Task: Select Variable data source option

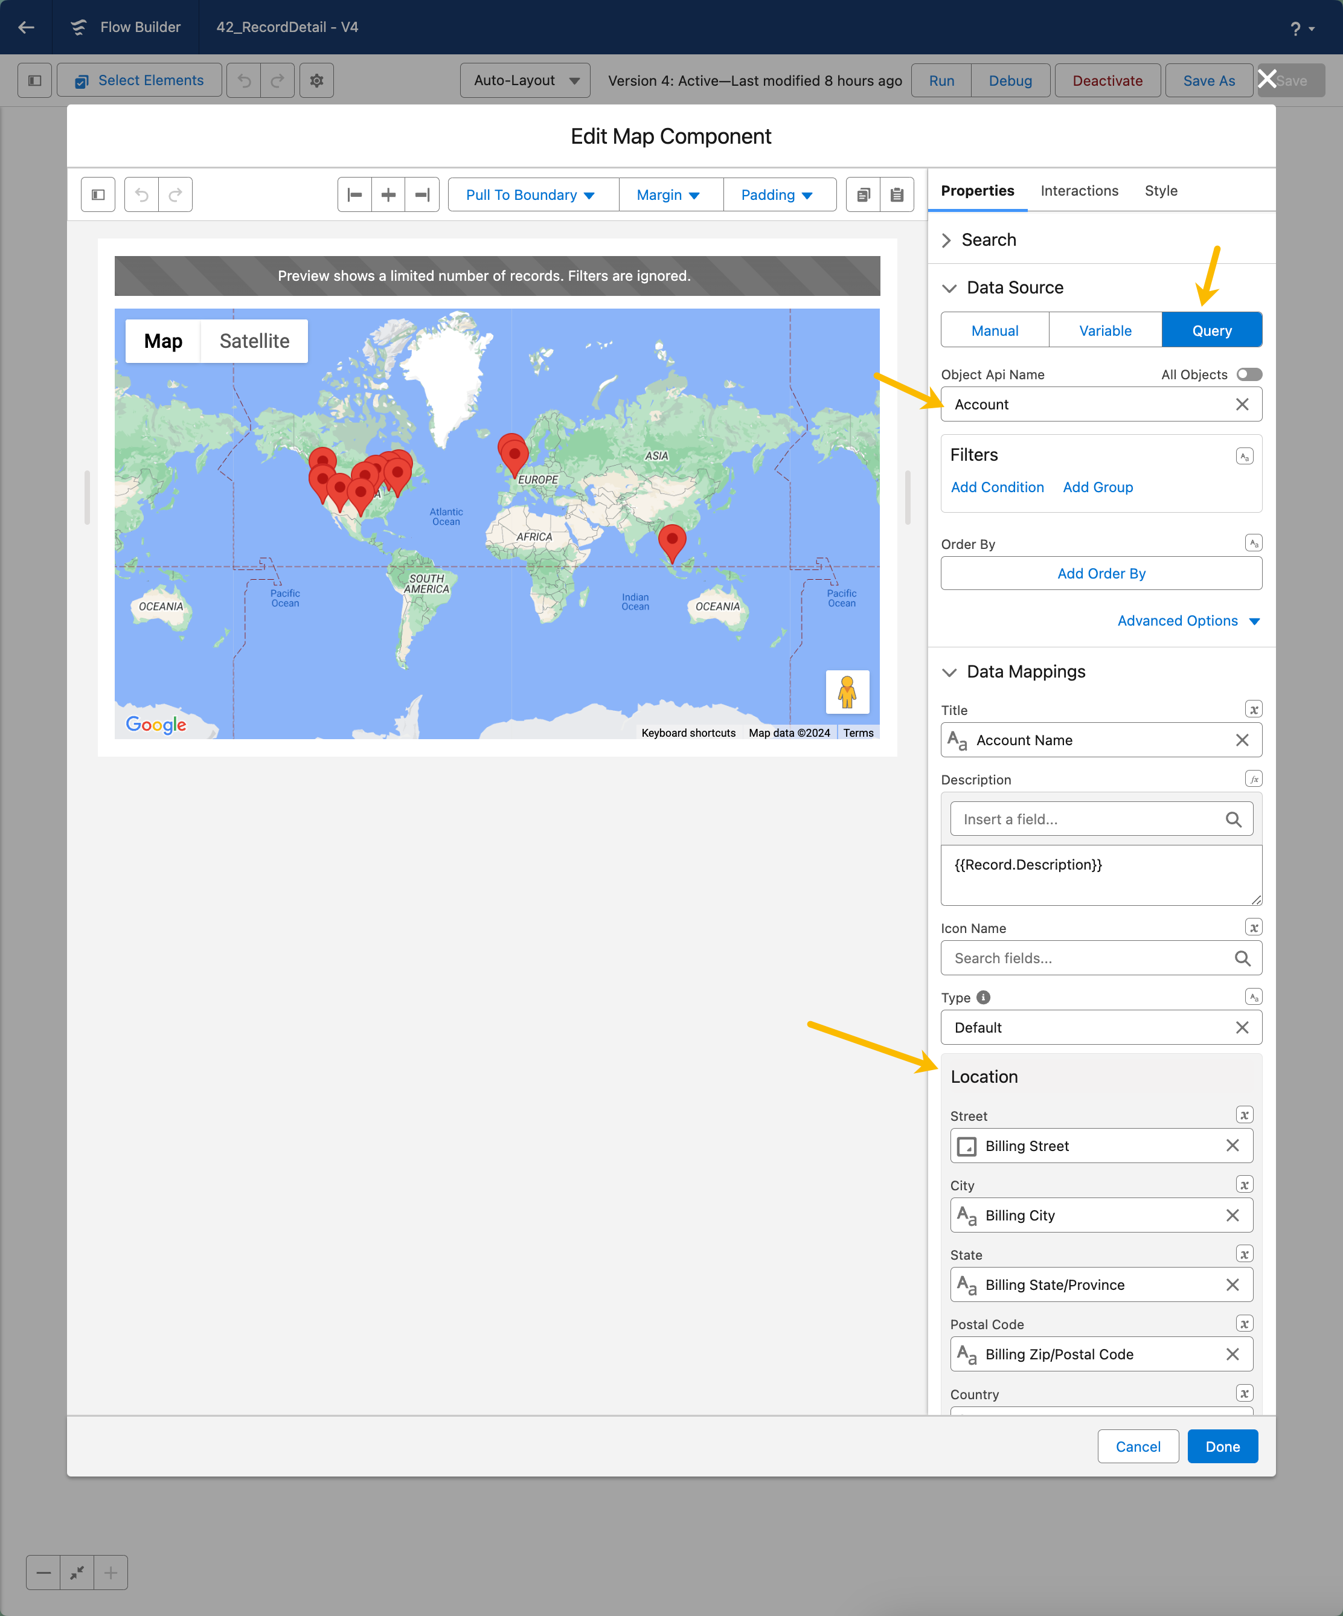Action: point(1105,331)
